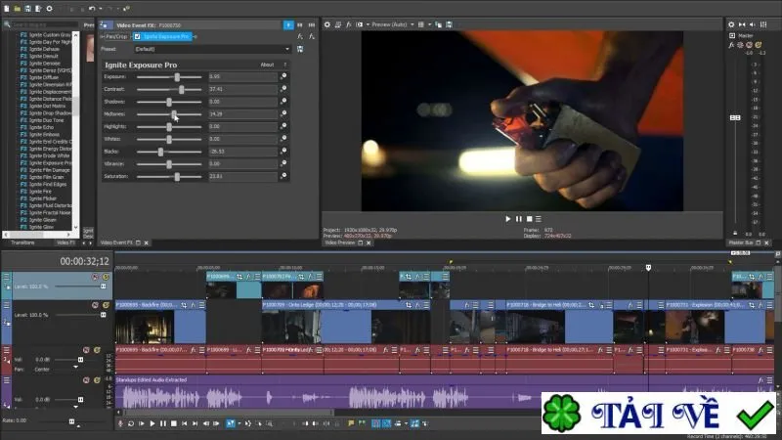This screenshot has height=440, width=782.
Task: Save the preset with disk icon
Action: pos(300,49)
